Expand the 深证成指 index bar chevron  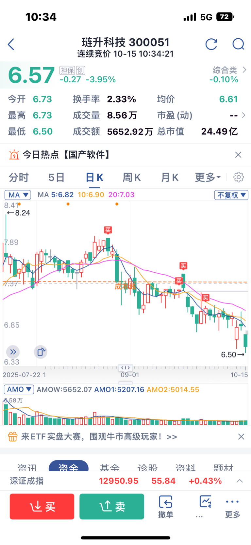pyautogui.click(x=240, y=481)
